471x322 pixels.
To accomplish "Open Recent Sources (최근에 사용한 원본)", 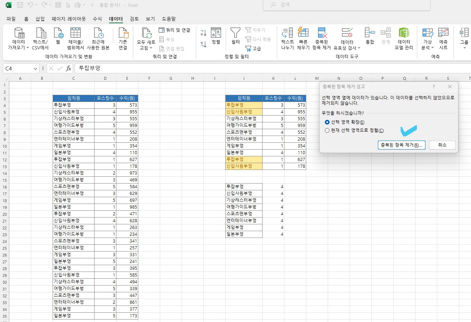I will (98, 39).
